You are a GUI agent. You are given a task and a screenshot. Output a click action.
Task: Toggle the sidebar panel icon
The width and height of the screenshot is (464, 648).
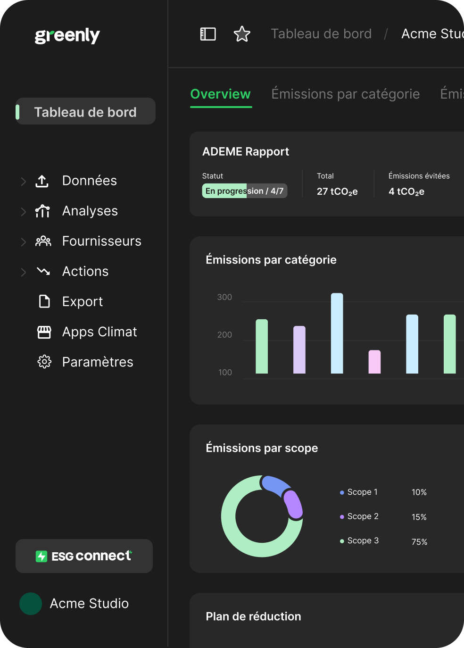click(208, 34)
